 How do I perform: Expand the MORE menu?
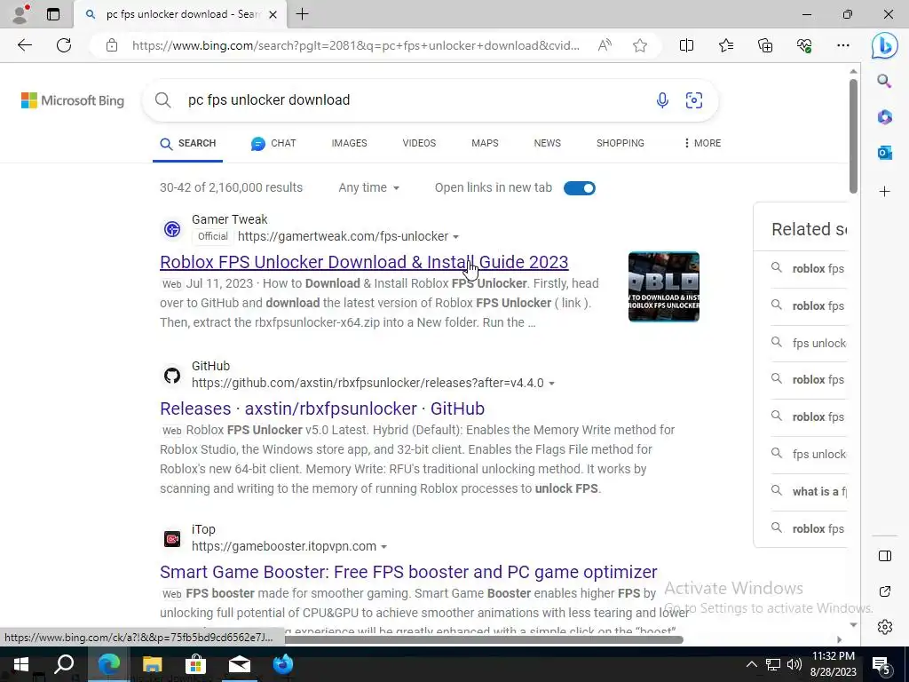[x=702, y=143]
